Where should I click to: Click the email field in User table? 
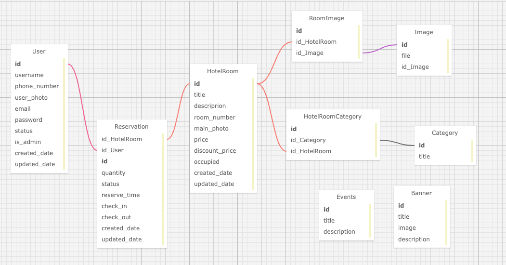point(23,109)
